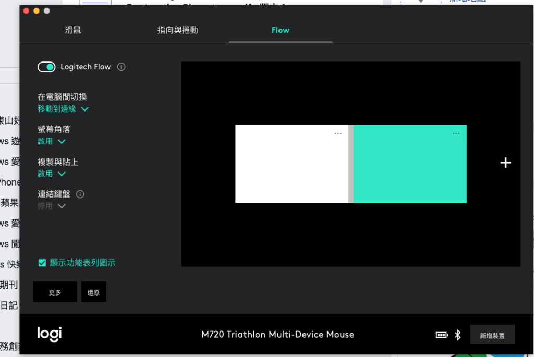Click the 還原 button
This screenshot has width=534, height=357.
coord(94,292)
